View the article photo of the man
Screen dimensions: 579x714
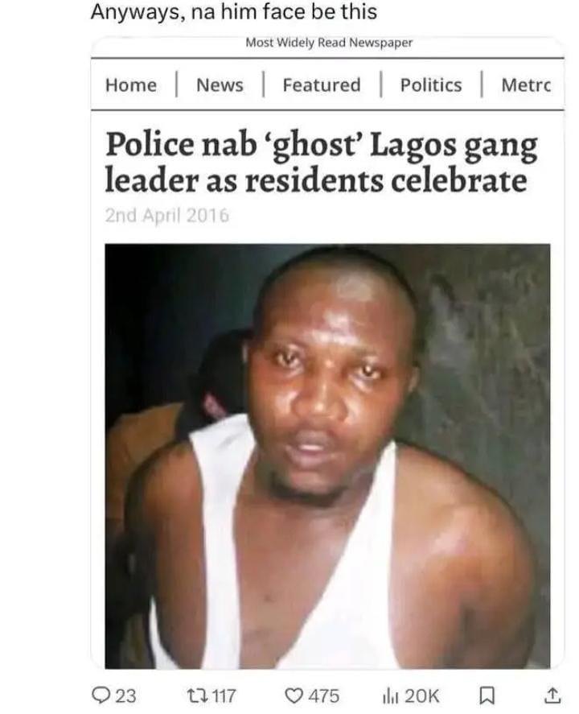(327, 456)
